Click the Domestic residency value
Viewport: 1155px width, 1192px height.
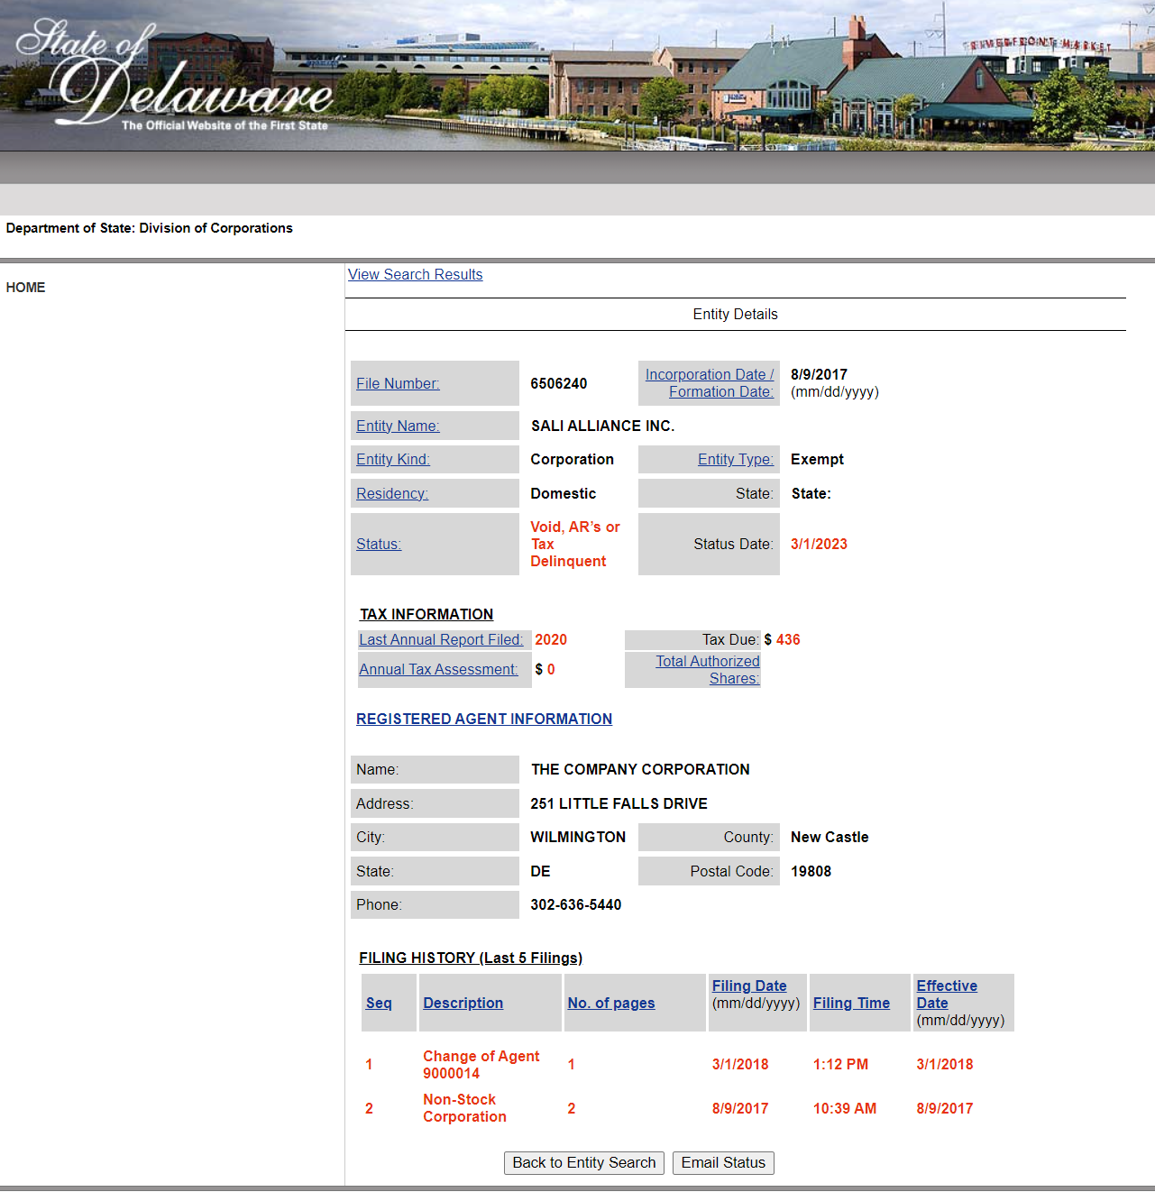point(564,493)
